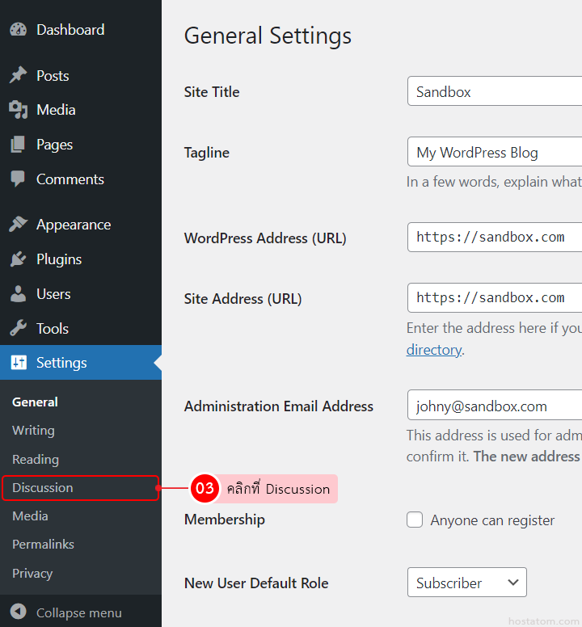The width and height of the screenshot is (582, 627).
Task: Open the Discussion settings submenu
Action: [x=43, y=488]
